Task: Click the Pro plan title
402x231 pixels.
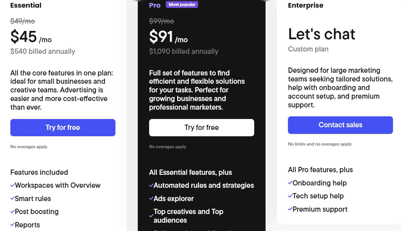Action: coord(155,5)
